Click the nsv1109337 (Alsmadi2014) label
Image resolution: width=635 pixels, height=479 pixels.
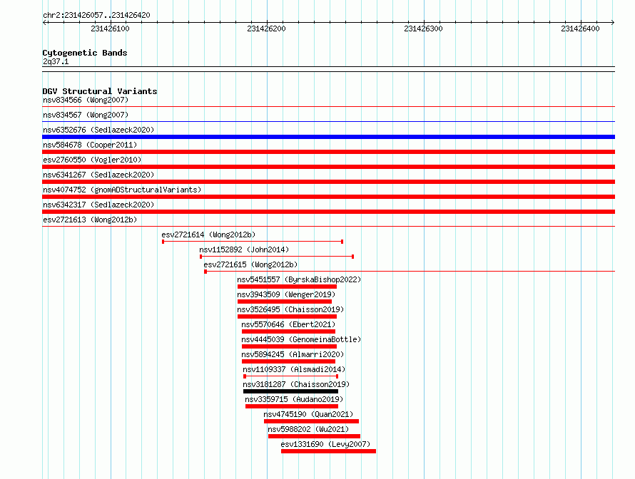[x=294, y=369]
